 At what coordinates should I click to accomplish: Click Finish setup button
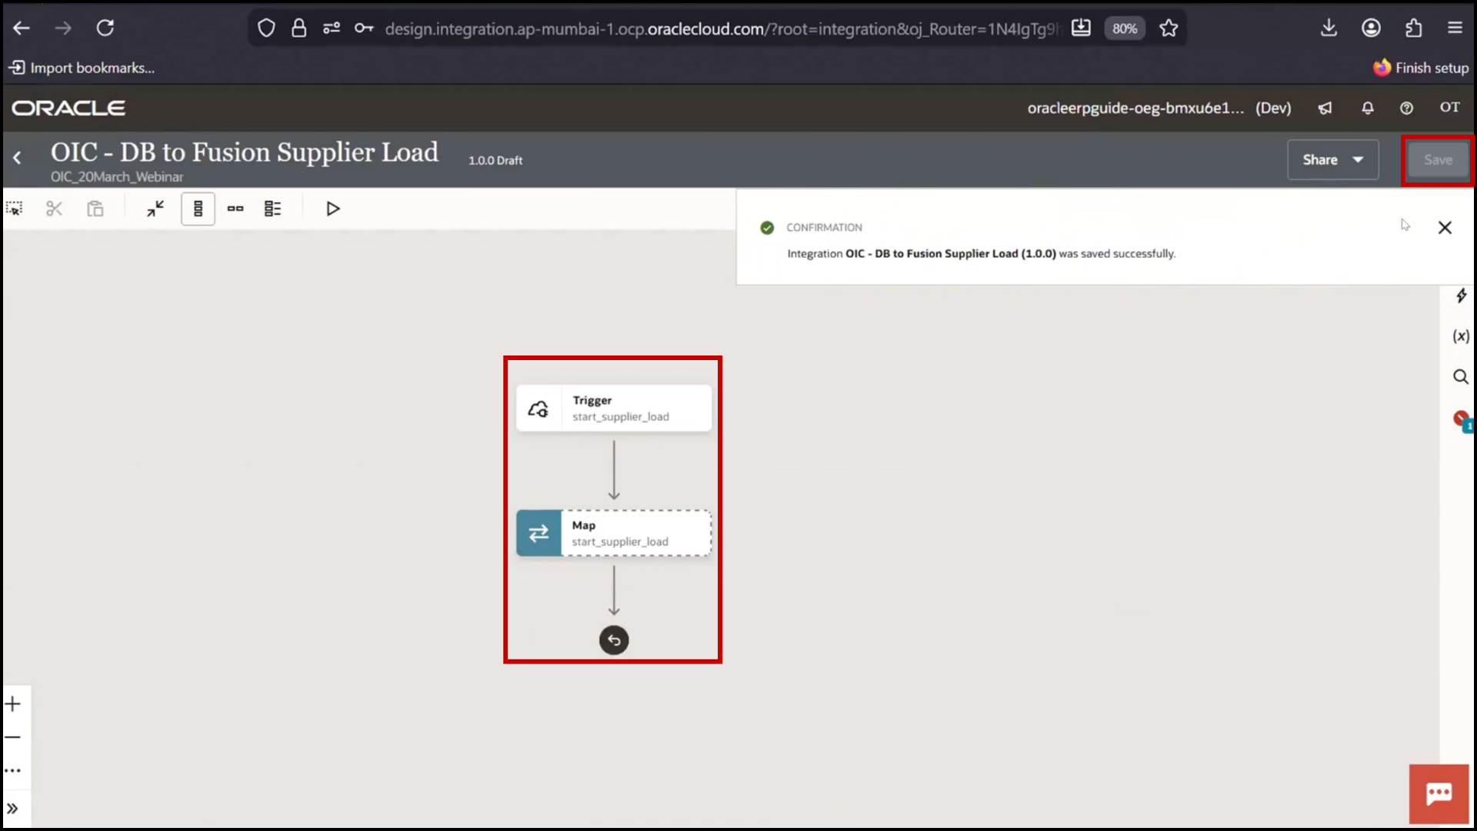[1421, 68]
